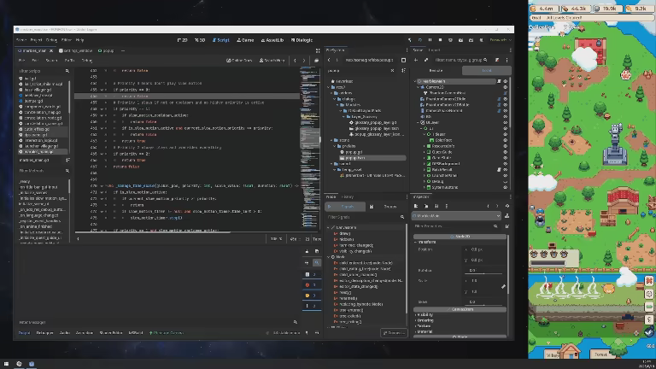Switch to the 2D workspace
The height and width of the screenshot is (369, 656).
[x=183, y=40]
